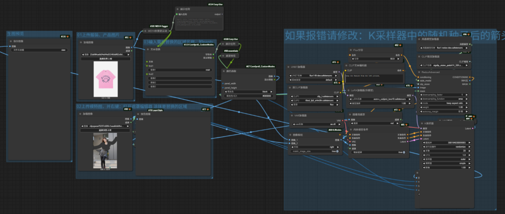Collapse the 图像到遮罩 node via its title dot
The width and height of the screenshot is (505, 214).
click(x=351, y=114)
